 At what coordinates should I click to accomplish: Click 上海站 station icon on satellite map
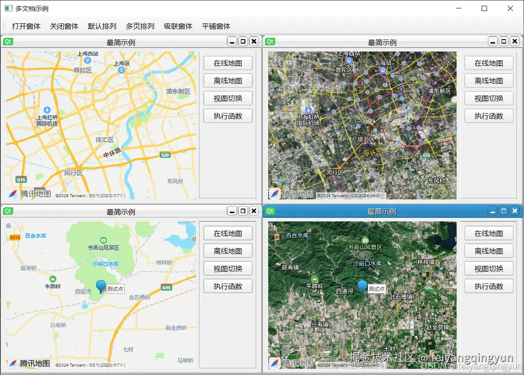coord(383,70)
